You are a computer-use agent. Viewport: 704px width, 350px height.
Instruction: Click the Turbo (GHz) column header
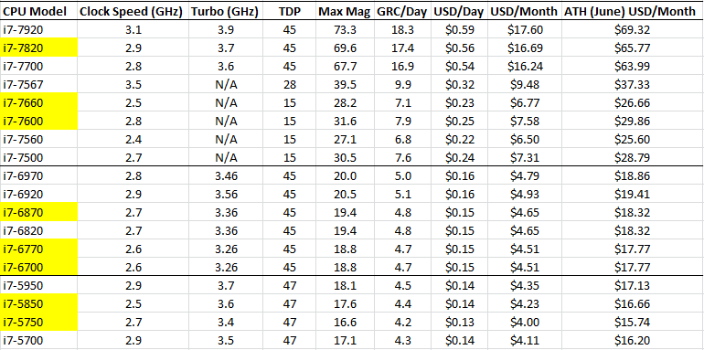tap(225, 12)
